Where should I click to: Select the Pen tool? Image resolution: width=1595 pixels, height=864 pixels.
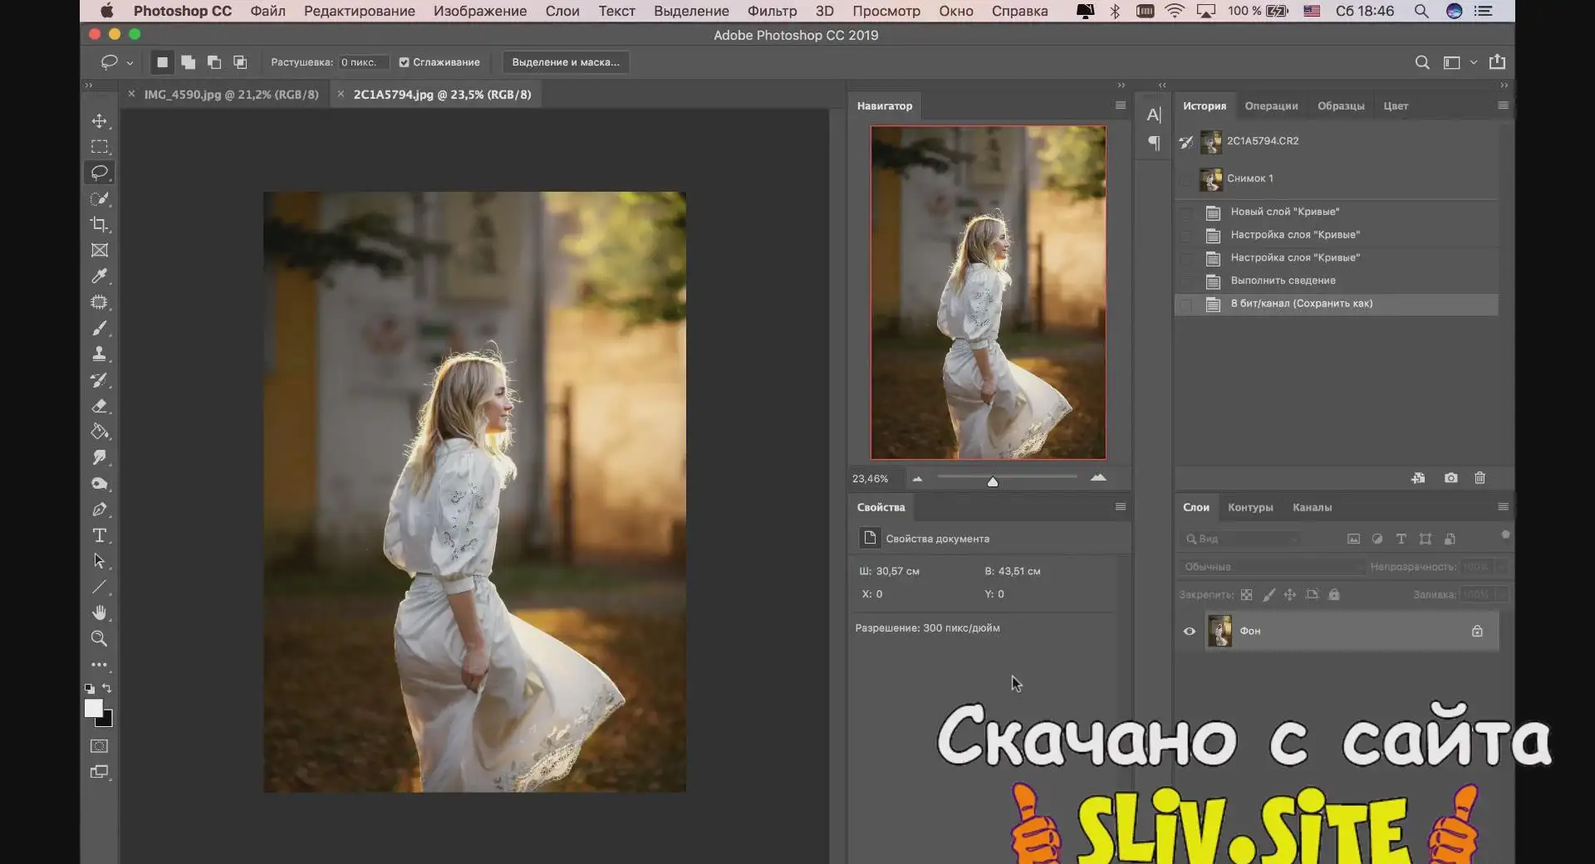[x=100, y=510]
